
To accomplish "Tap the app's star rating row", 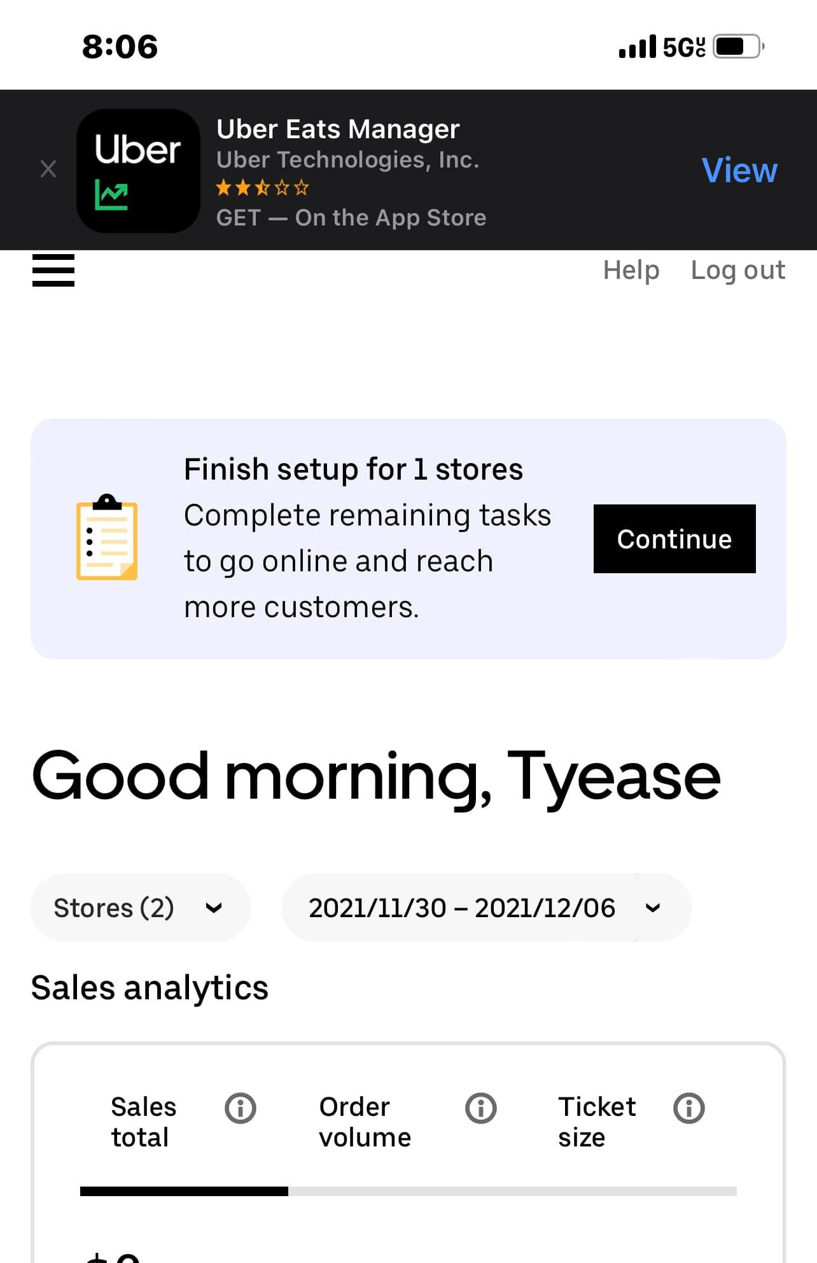I will (x=262, y=188).
